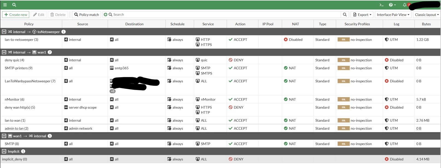Click NAT enabled checkmark in nMonitor row
Image resolution: width=441 pixels, height=168 pixels.
(286, 99)
